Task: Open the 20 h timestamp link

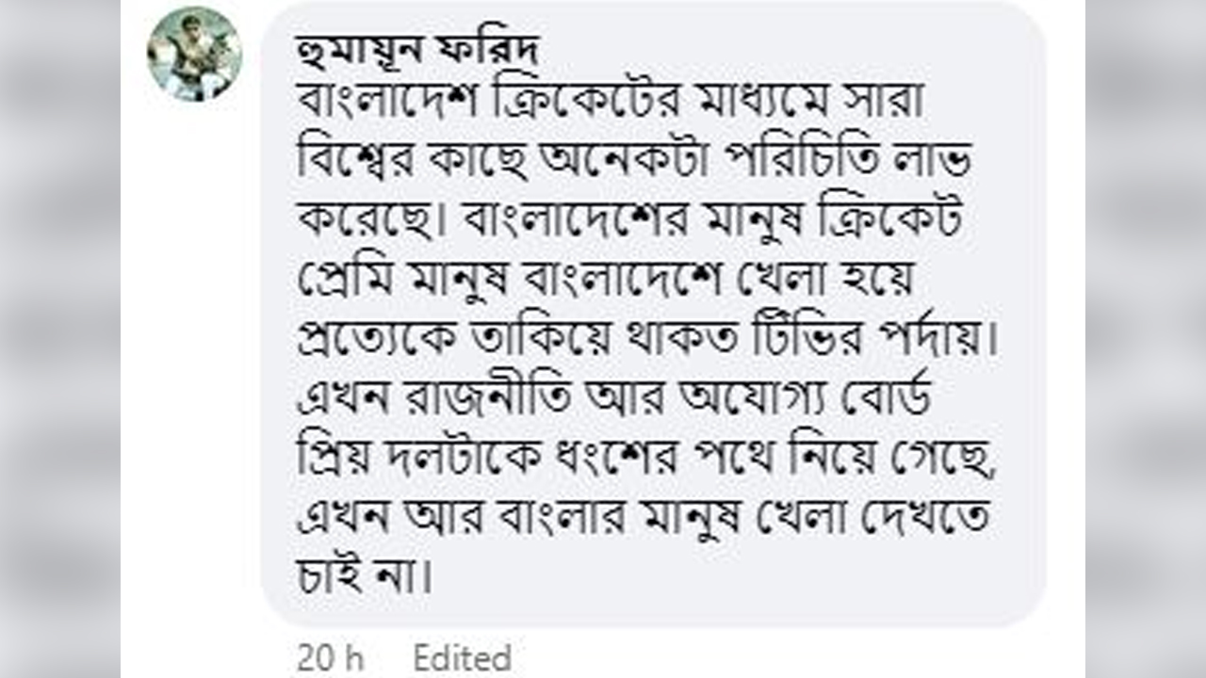Action: [x=331, y=658]
